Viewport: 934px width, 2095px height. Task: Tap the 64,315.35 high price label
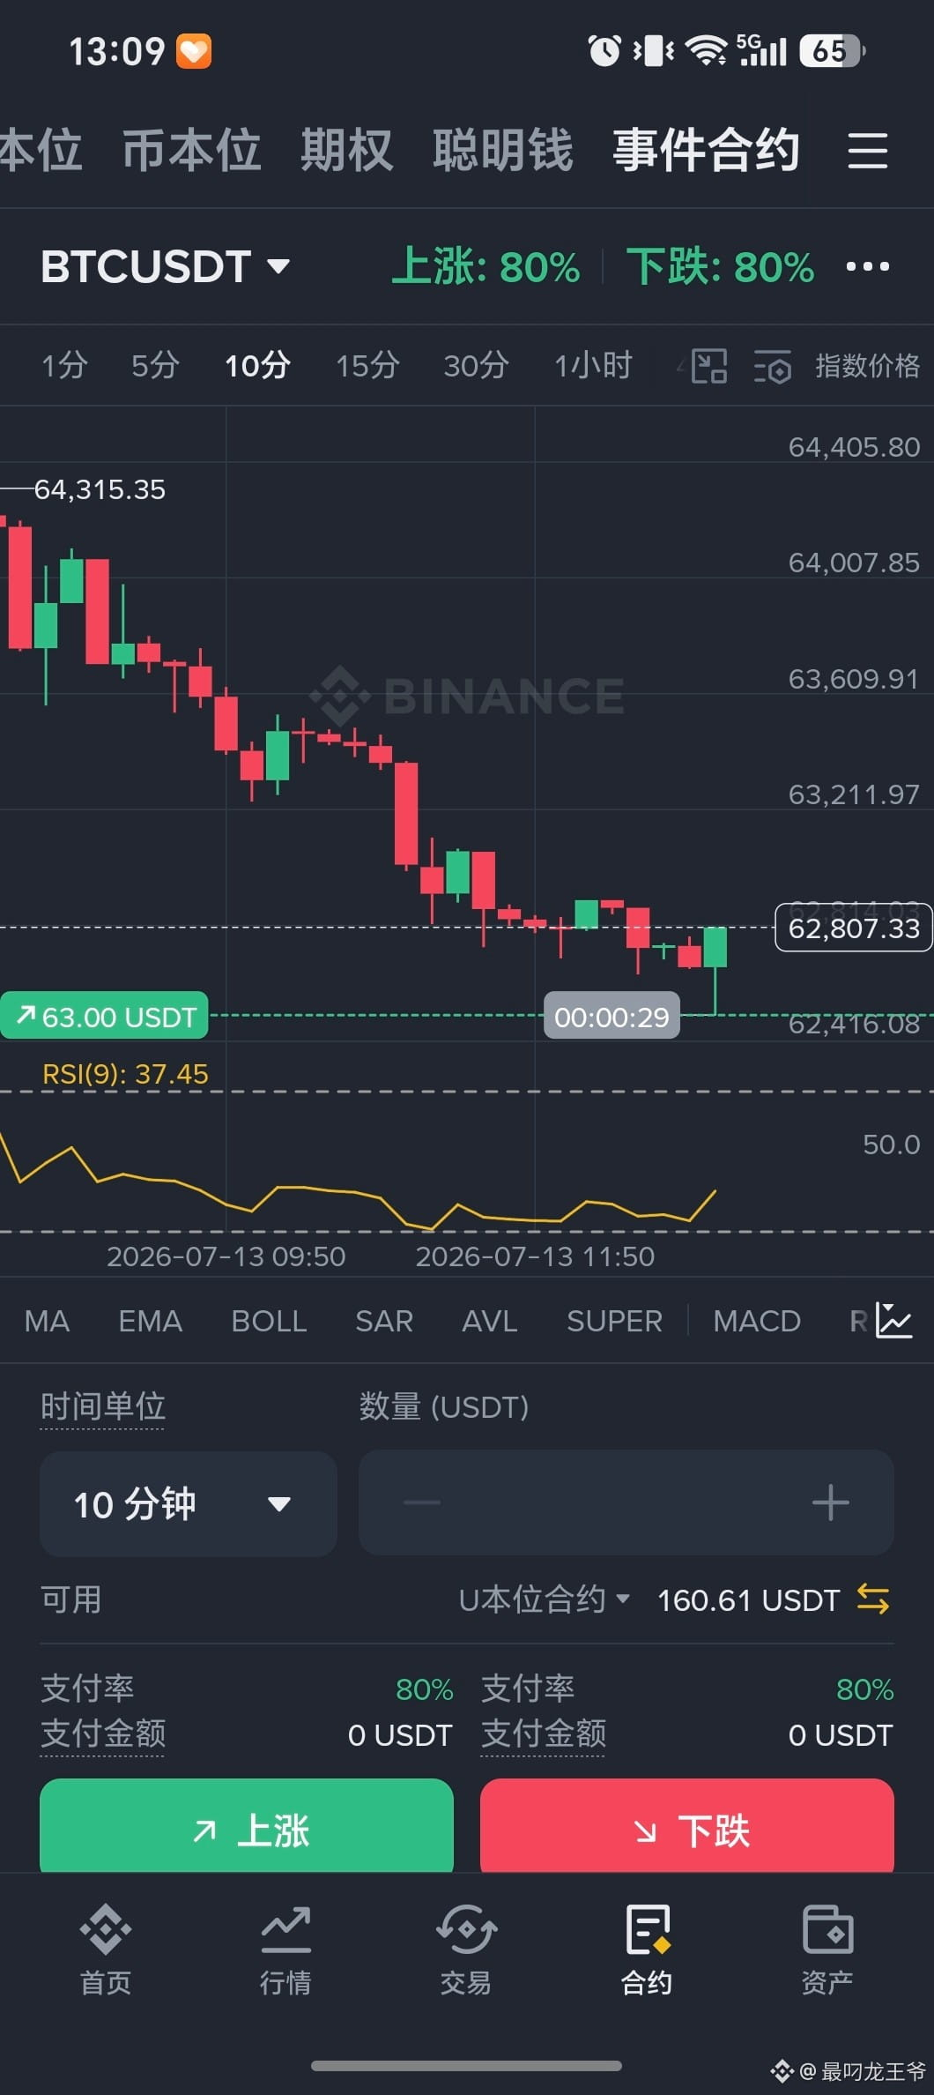click(x=100, y=489)
